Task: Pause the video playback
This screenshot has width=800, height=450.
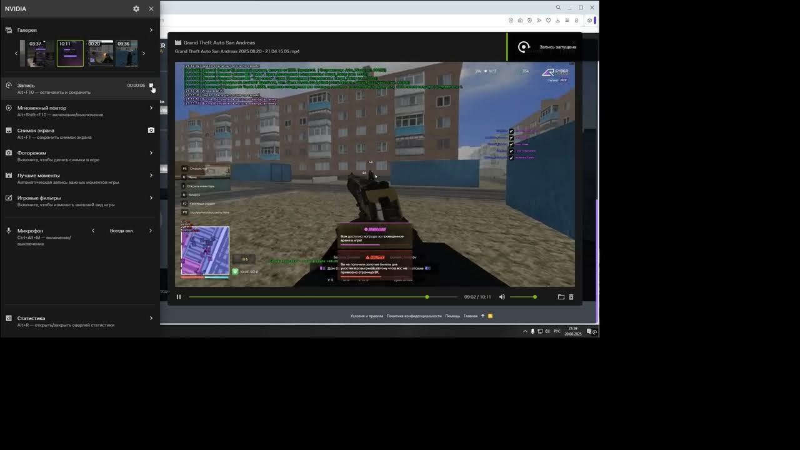Action: 179,297
